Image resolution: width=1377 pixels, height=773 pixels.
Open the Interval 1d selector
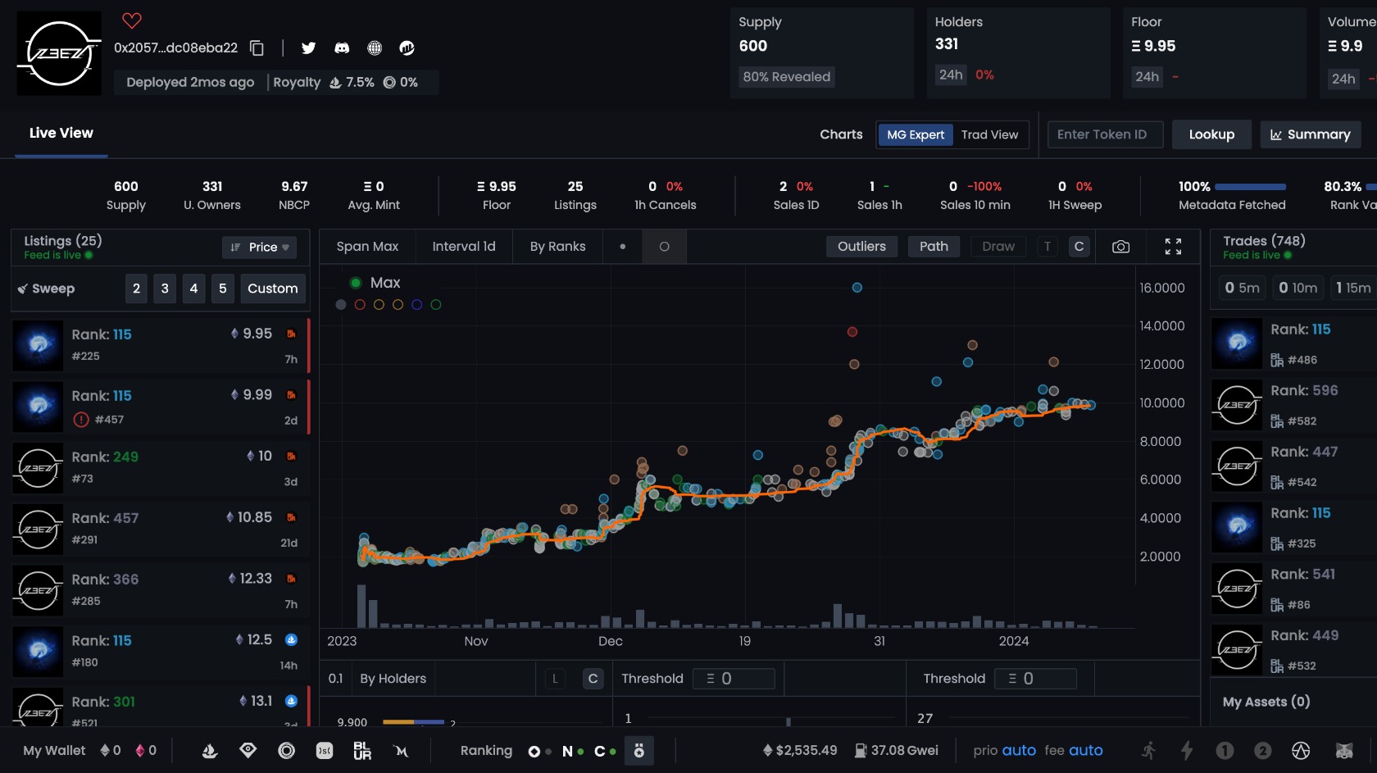coord(464,247)
